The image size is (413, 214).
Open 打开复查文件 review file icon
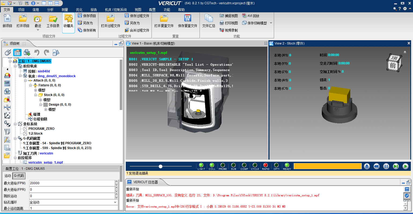coord(164,19)
